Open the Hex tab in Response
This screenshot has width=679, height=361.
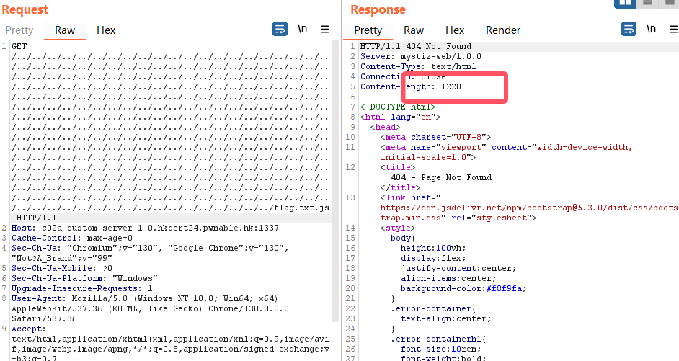[455, 30]
